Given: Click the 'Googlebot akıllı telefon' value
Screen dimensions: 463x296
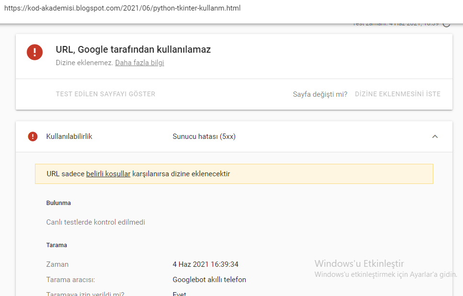Looking at the screenshot, I should coord(209,280).
